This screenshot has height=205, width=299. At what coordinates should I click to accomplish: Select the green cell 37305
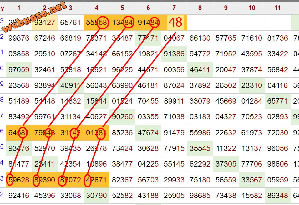[x=226, y=164]
